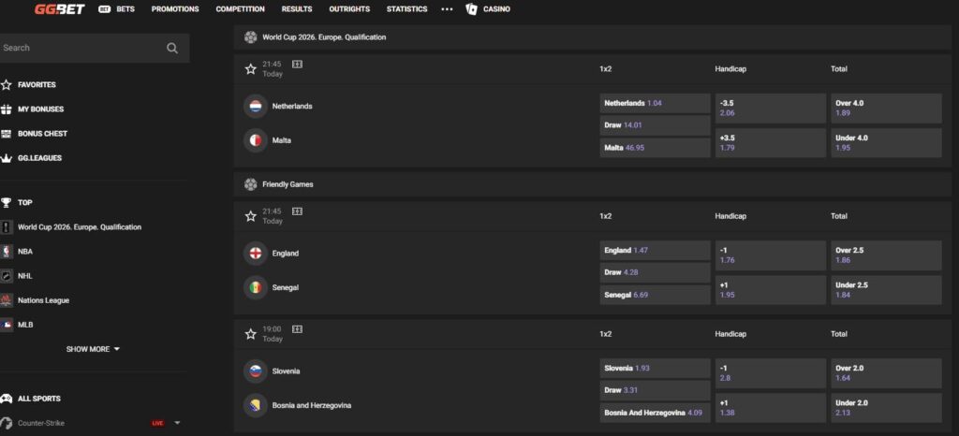Click the Search input field
The width and height of the screenshot is (959, 436).
[93, 49]
